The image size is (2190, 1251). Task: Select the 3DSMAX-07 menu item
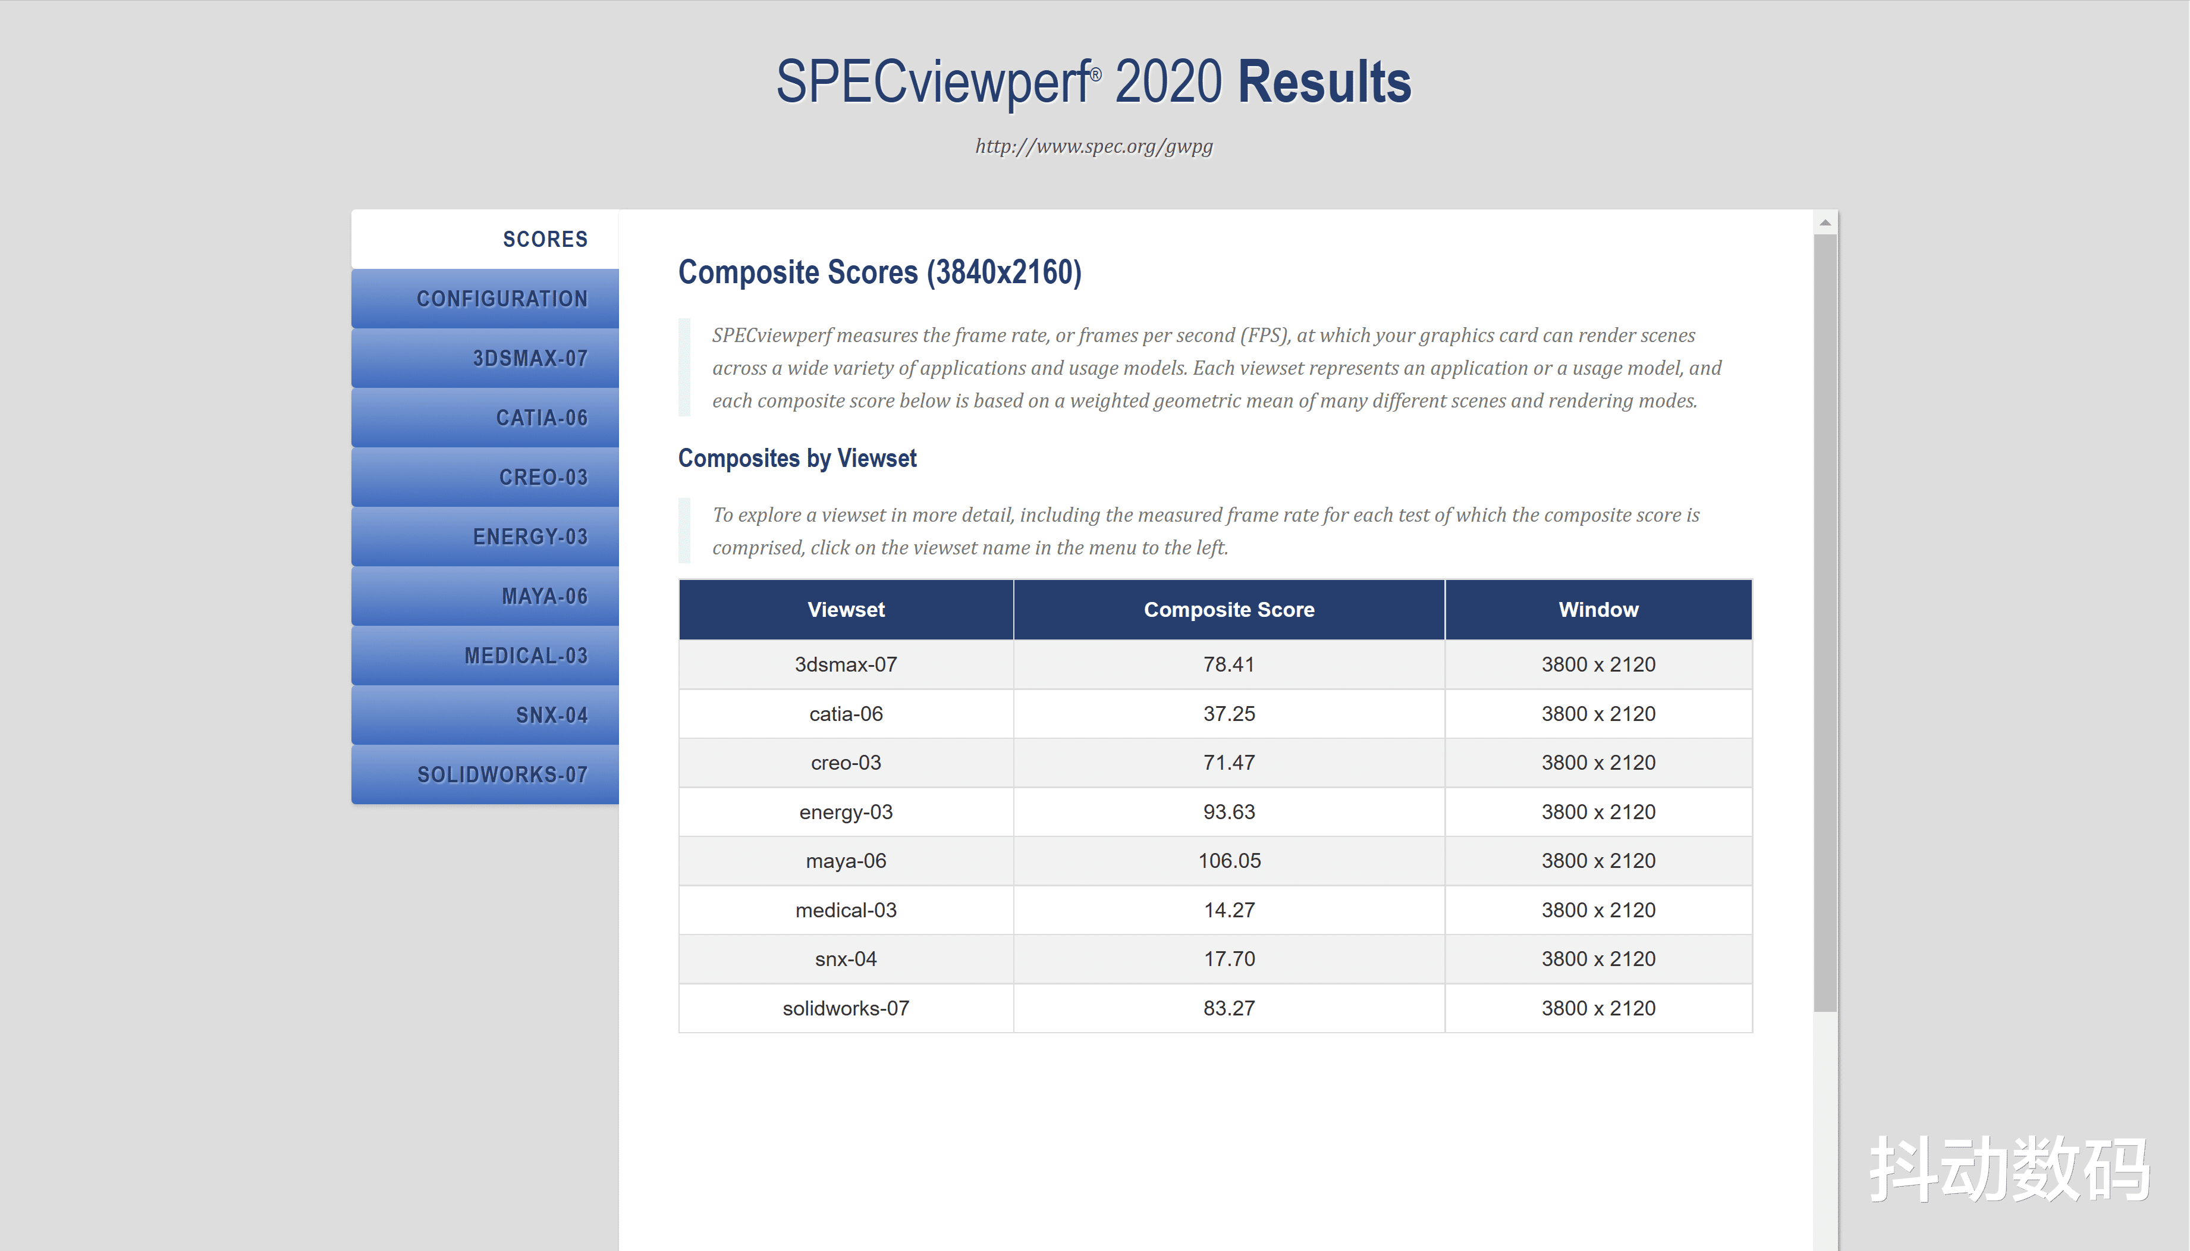(485, 358)
